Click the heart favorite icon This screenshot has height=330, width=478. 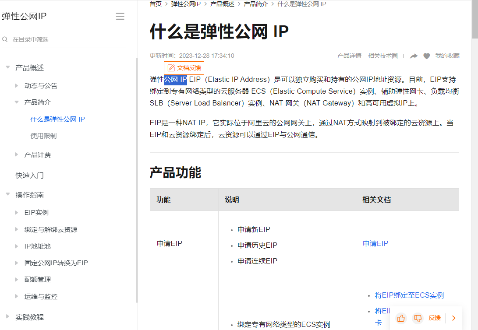427,56
